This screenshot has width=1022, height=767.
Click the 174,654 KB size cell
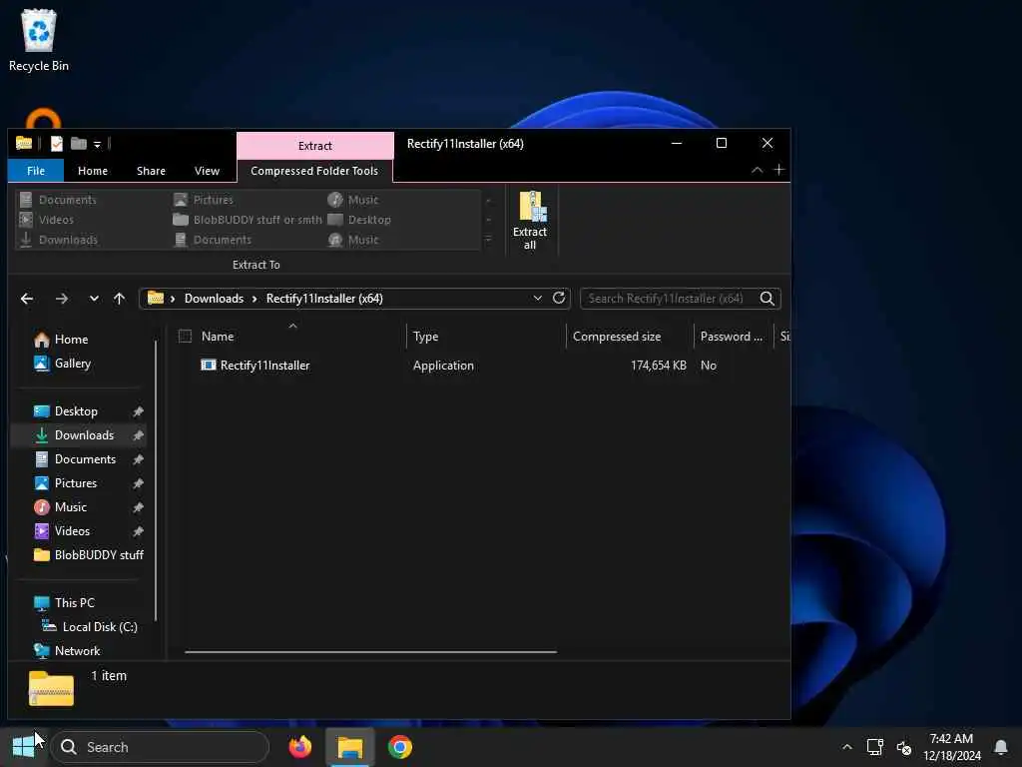coord(659,366)
